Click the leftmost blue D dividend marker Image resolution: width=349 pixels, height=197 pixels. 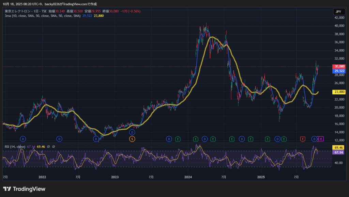click(x=23, y=139)
